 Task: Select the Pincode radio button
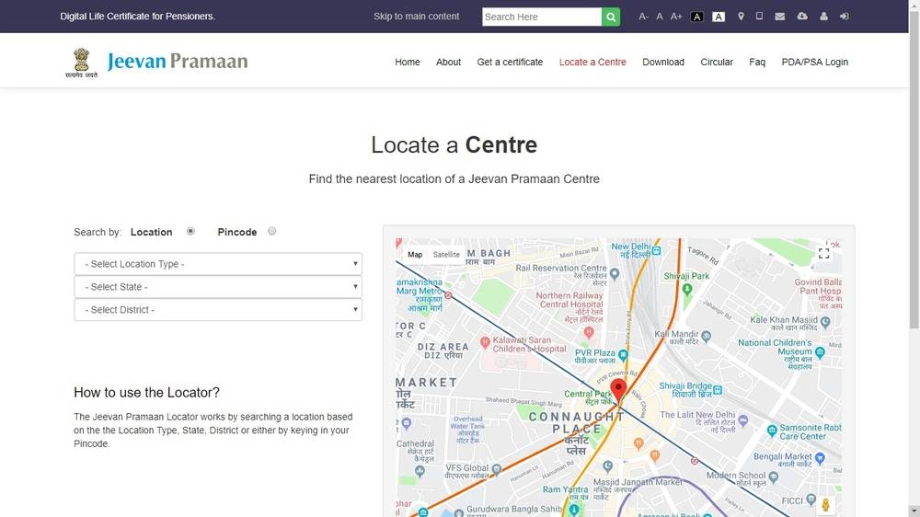pos(271,231)
